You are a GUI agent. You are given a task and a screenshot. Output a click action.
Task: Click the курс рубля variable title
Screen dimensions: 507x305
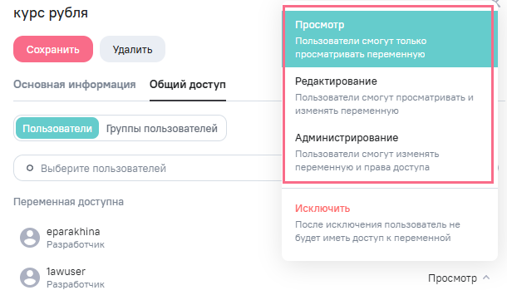pyautogui.click(x=51, y=13)
